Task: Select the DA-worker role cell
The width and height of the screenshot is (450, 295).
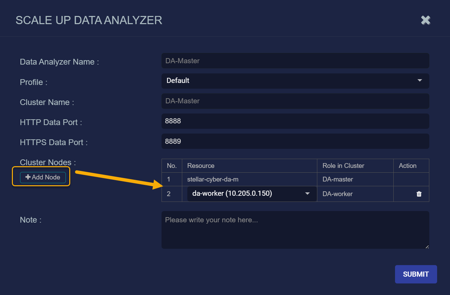Action: click(x=338, y=194)
